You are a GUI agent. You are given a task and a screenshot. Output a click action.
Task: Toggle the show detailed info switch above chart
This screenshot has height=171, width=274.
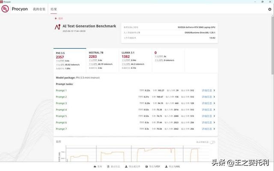point(212,142)
